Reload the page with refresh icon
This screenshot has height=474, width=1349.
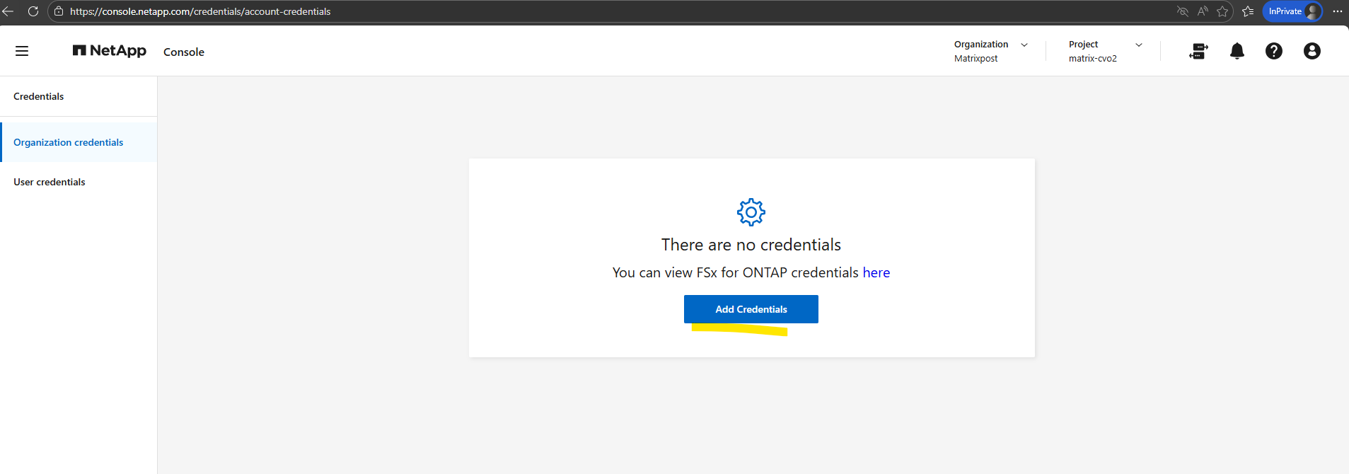(x=33, y=11)
